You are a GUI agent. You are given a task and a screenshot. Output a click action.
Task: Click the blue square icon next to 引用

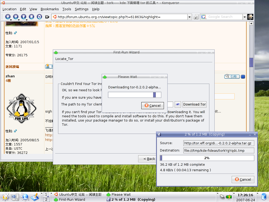tap(243, 77)
